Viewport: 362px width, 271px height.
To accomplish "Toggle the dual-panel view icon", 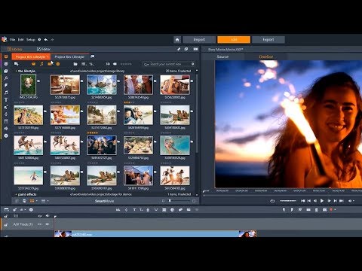I will (x=195, y=49).
